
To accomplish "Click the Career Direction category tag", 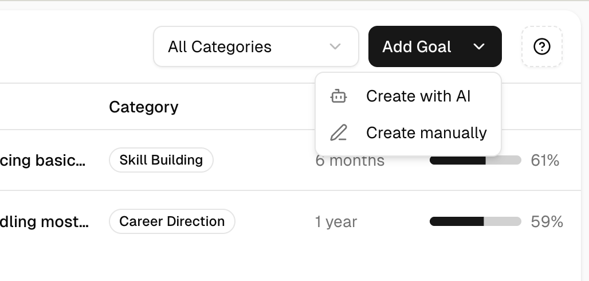I will coord(172,221).
